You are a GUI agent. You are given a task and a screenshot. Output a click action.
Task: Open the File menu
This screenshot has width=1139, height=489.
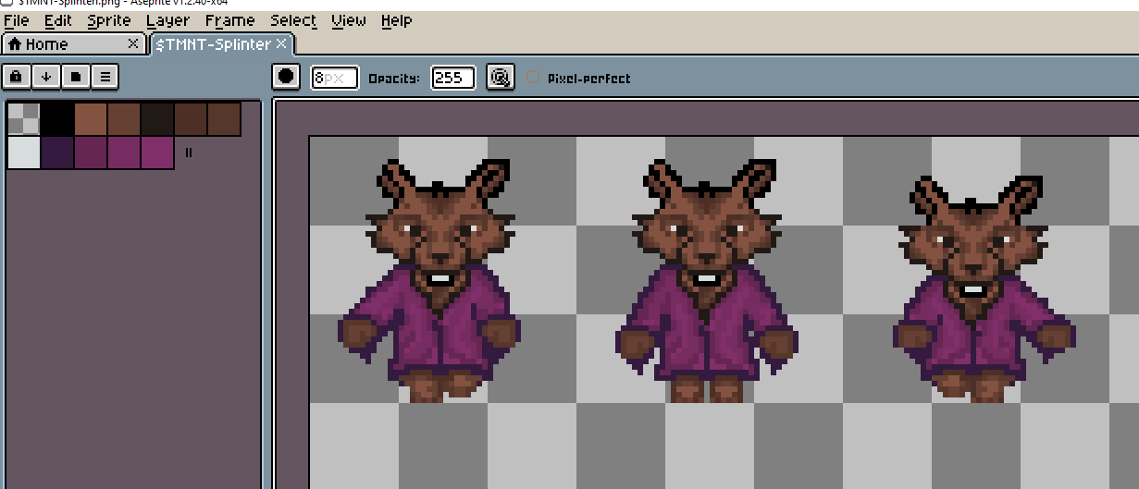tap(17, 20)
